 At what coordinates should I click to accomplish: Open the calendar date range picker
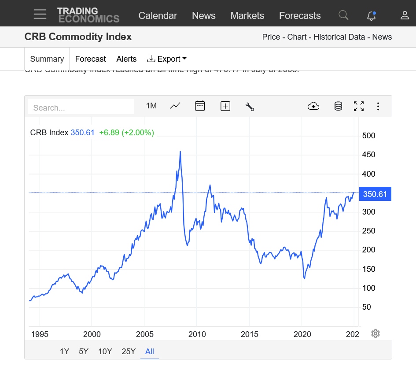pos(200,106)
